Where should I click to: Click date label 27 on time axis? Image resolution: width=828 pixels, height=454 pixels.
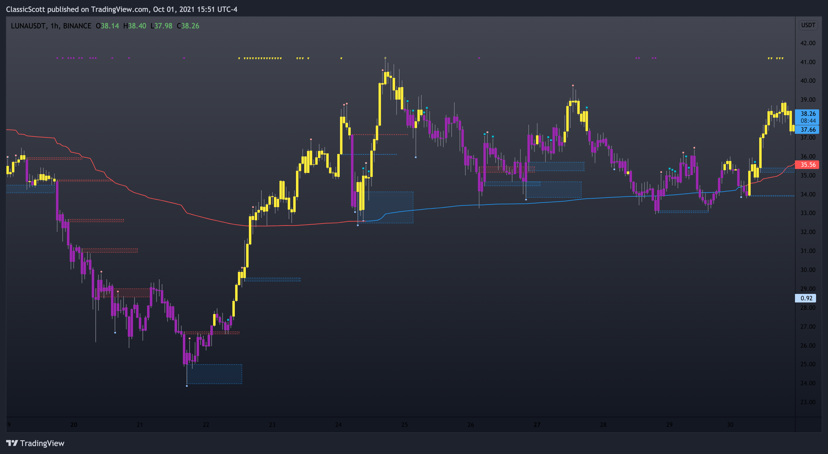pyautogui.click(x=537, y=424)
